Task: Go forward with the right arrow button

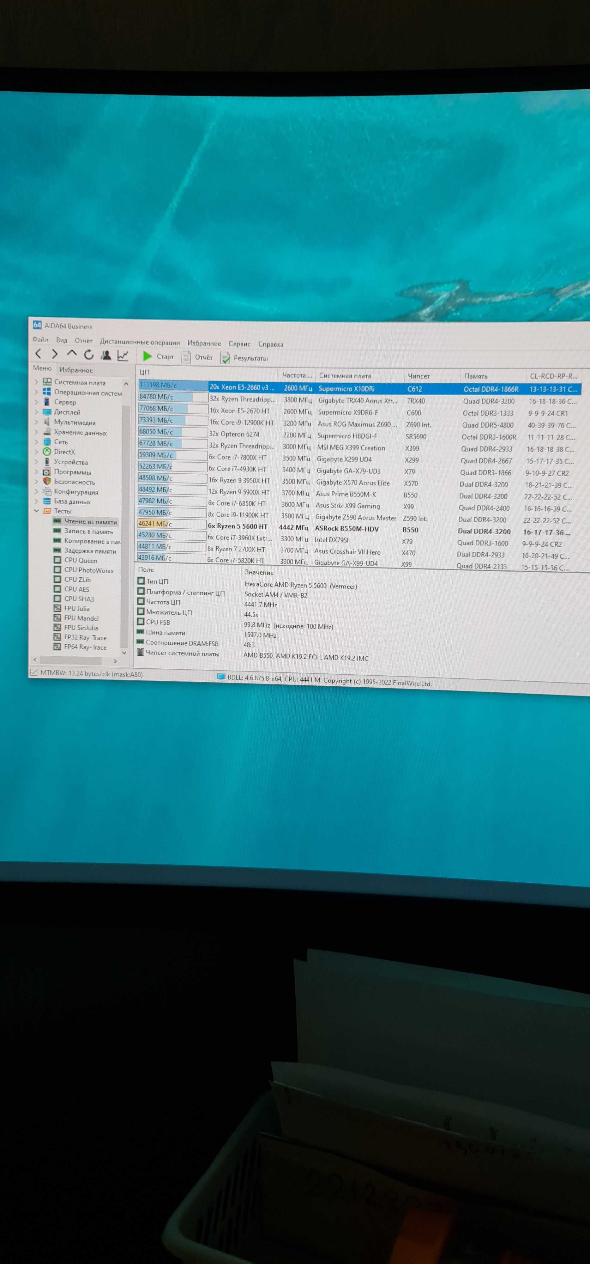Action: tap(54, 354)
